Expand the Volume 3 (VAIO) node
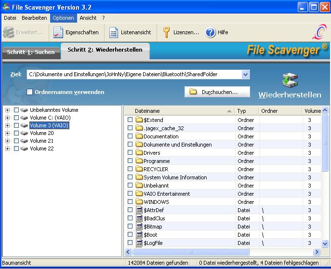 [x=7, y=125]
